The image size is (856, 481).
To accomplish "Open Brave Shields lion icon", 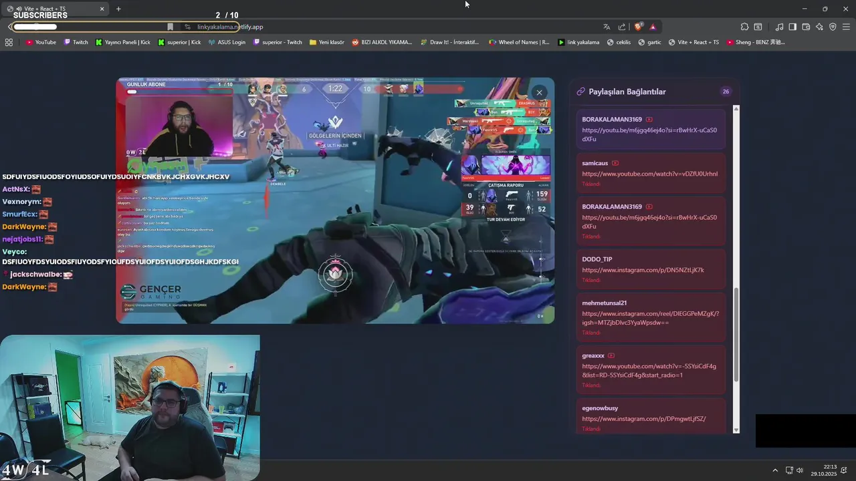I will point(638,27).
